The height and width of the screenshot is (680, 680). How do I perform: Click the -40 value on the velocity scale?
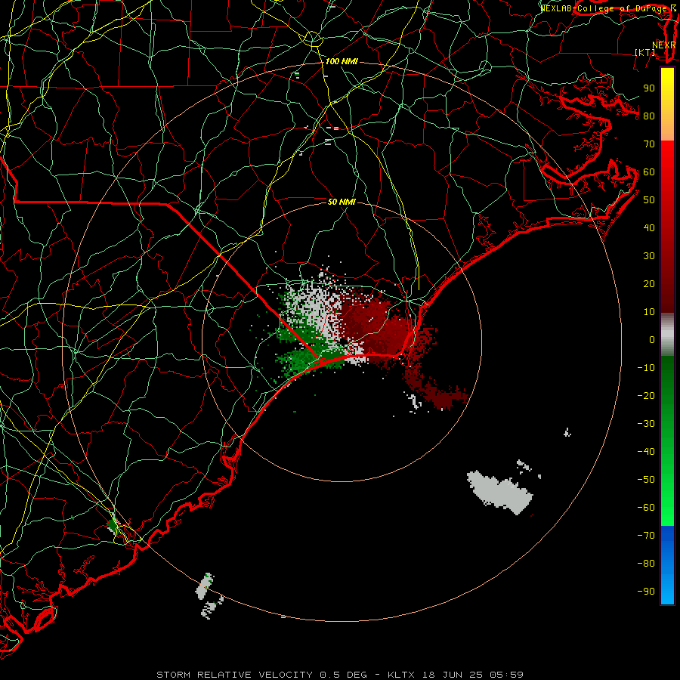pos(646,452)
